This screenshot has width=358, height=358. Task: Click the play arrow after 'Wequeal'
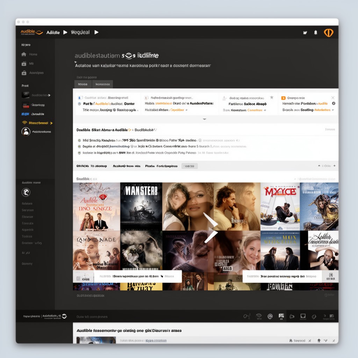96,32
